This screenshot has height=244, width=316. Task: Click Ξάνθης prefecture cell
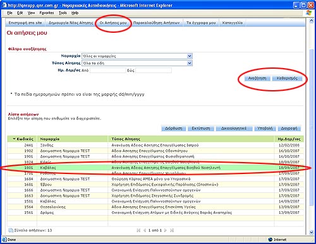pyautogui.click(x=47, y=145)
